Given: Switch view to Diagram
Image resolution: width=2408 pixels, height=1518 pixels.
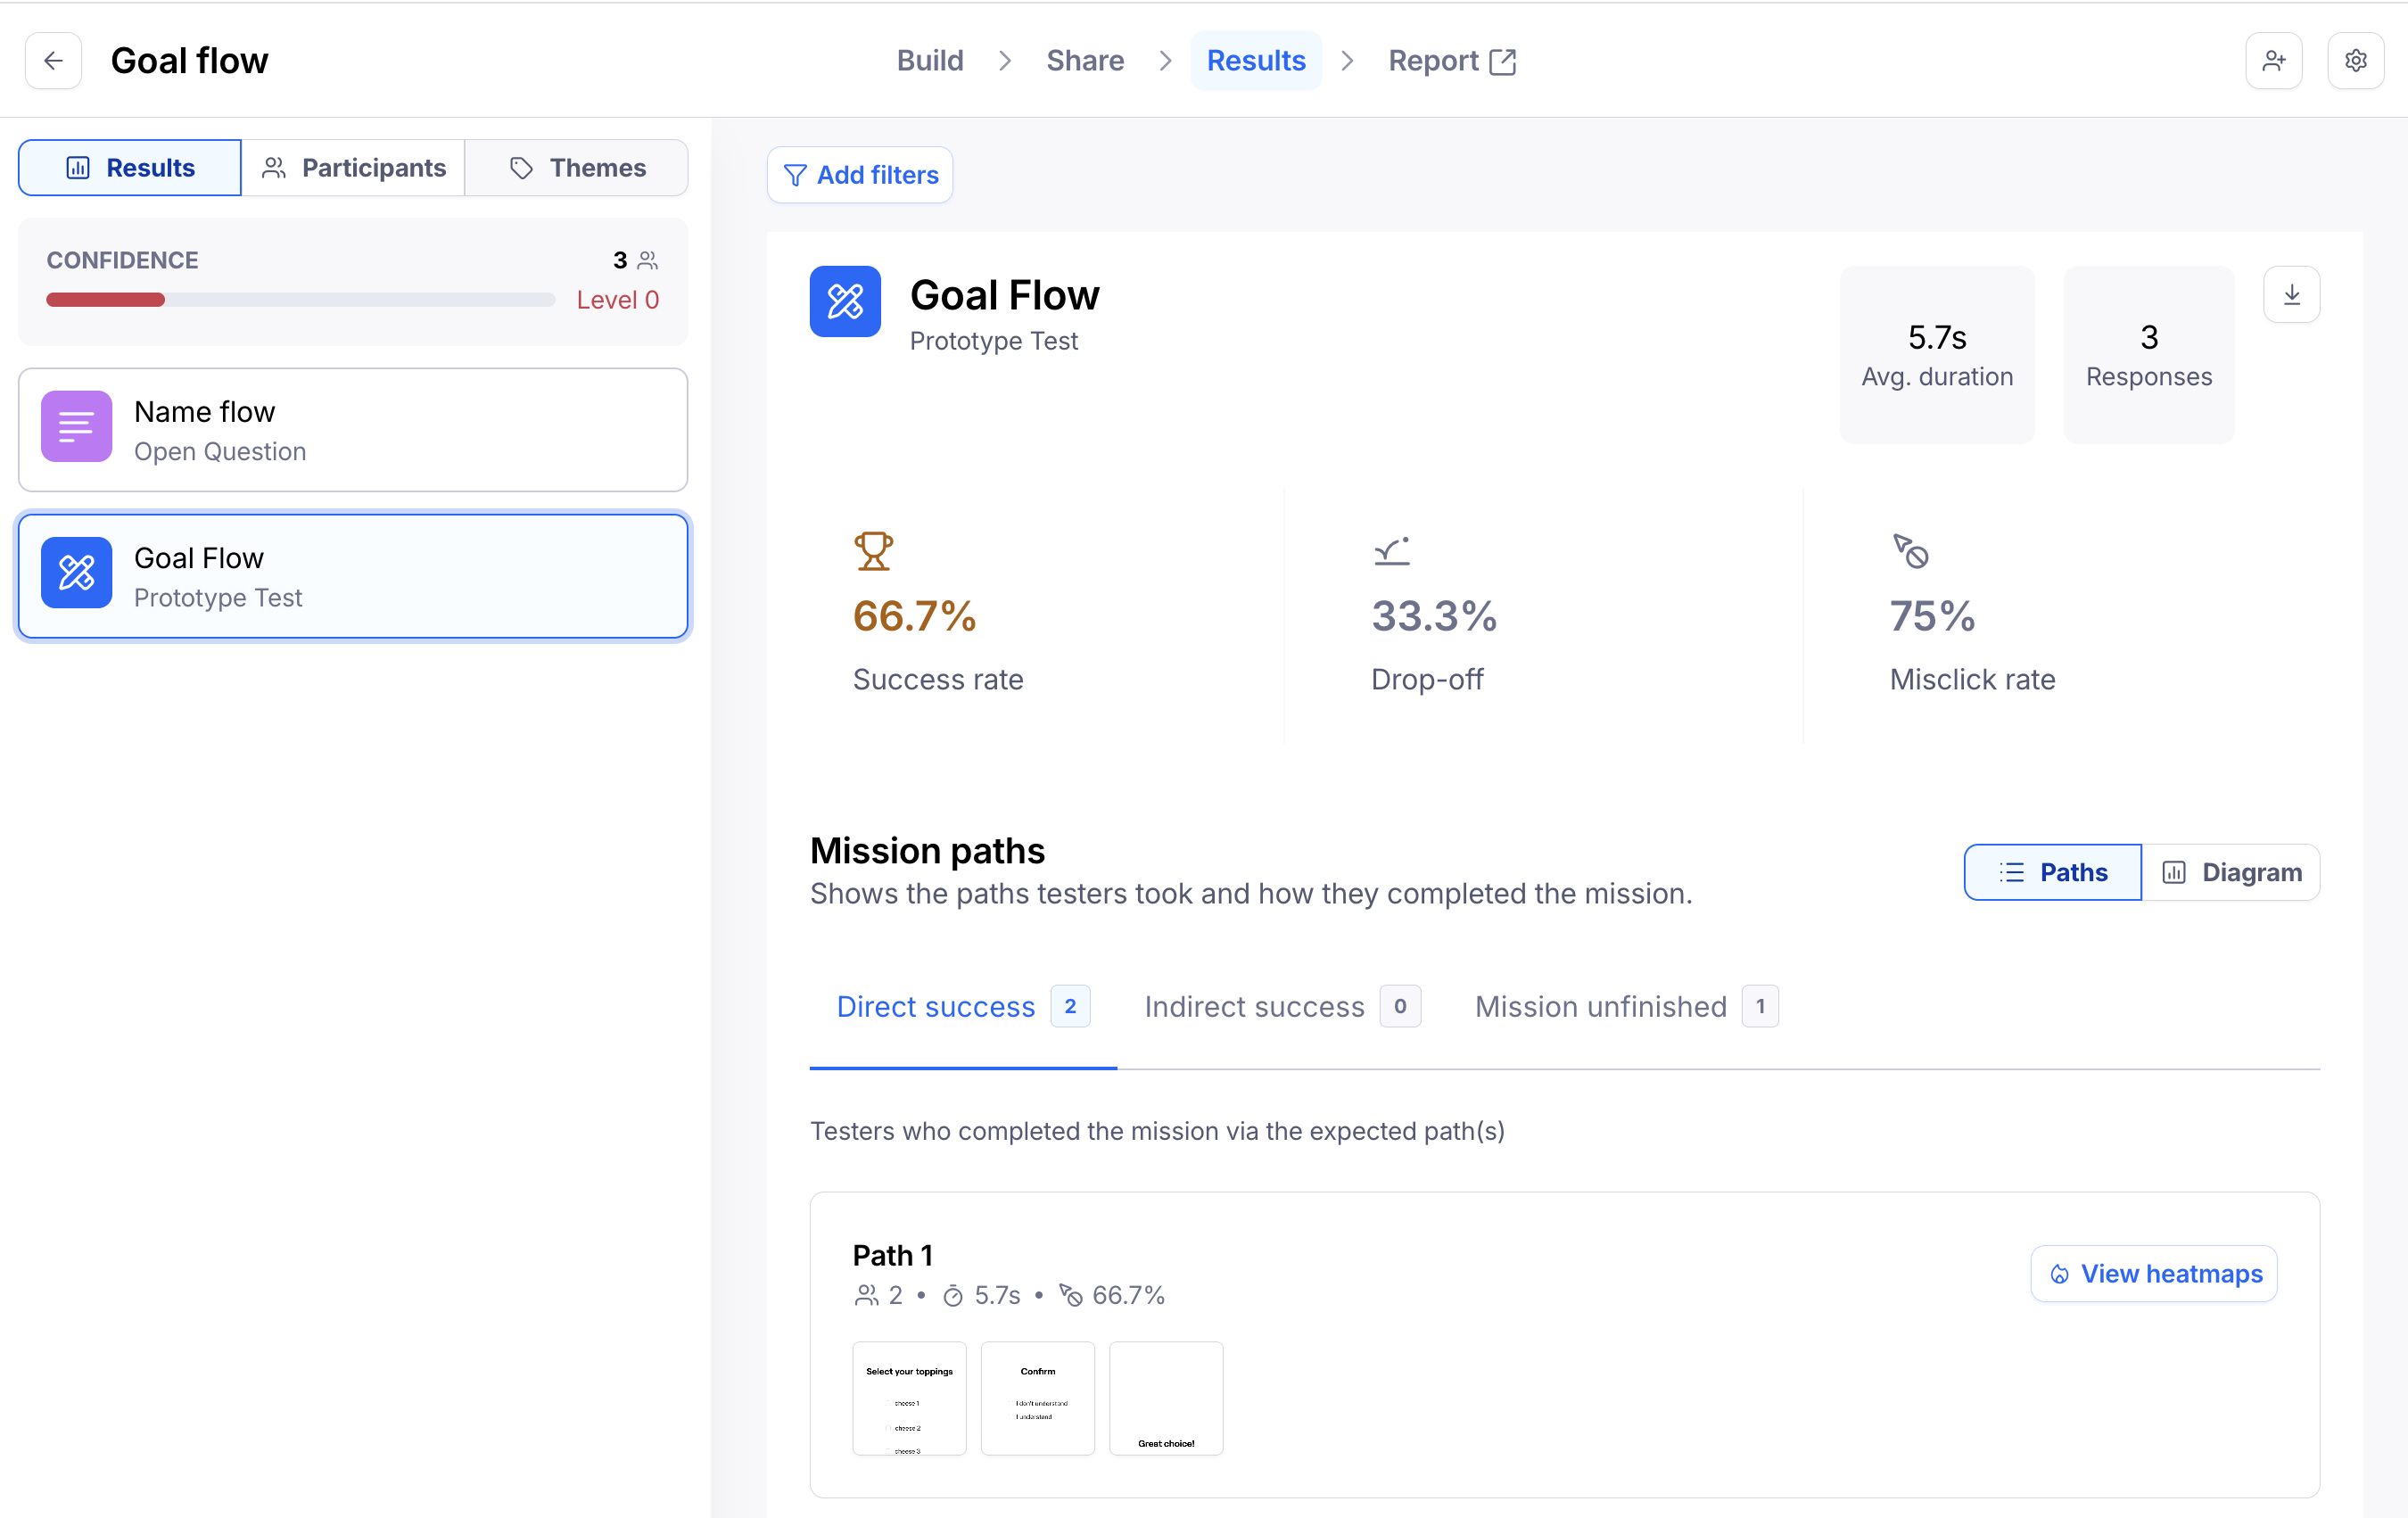Looking at the screenshot, I should pyautogui.click(x=2231, y=872).
